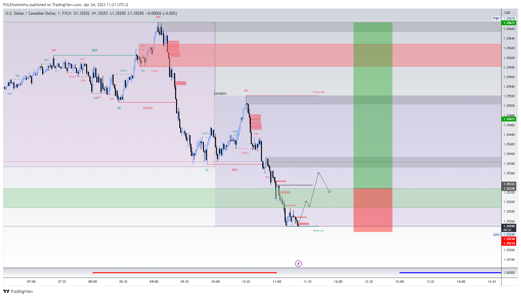Click the 14:30 time axis label

tap(492, 282)
